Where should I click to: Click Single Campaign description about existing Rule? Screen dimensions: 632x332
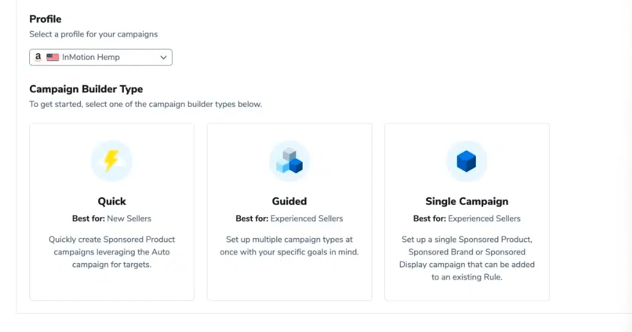point(467,258)
